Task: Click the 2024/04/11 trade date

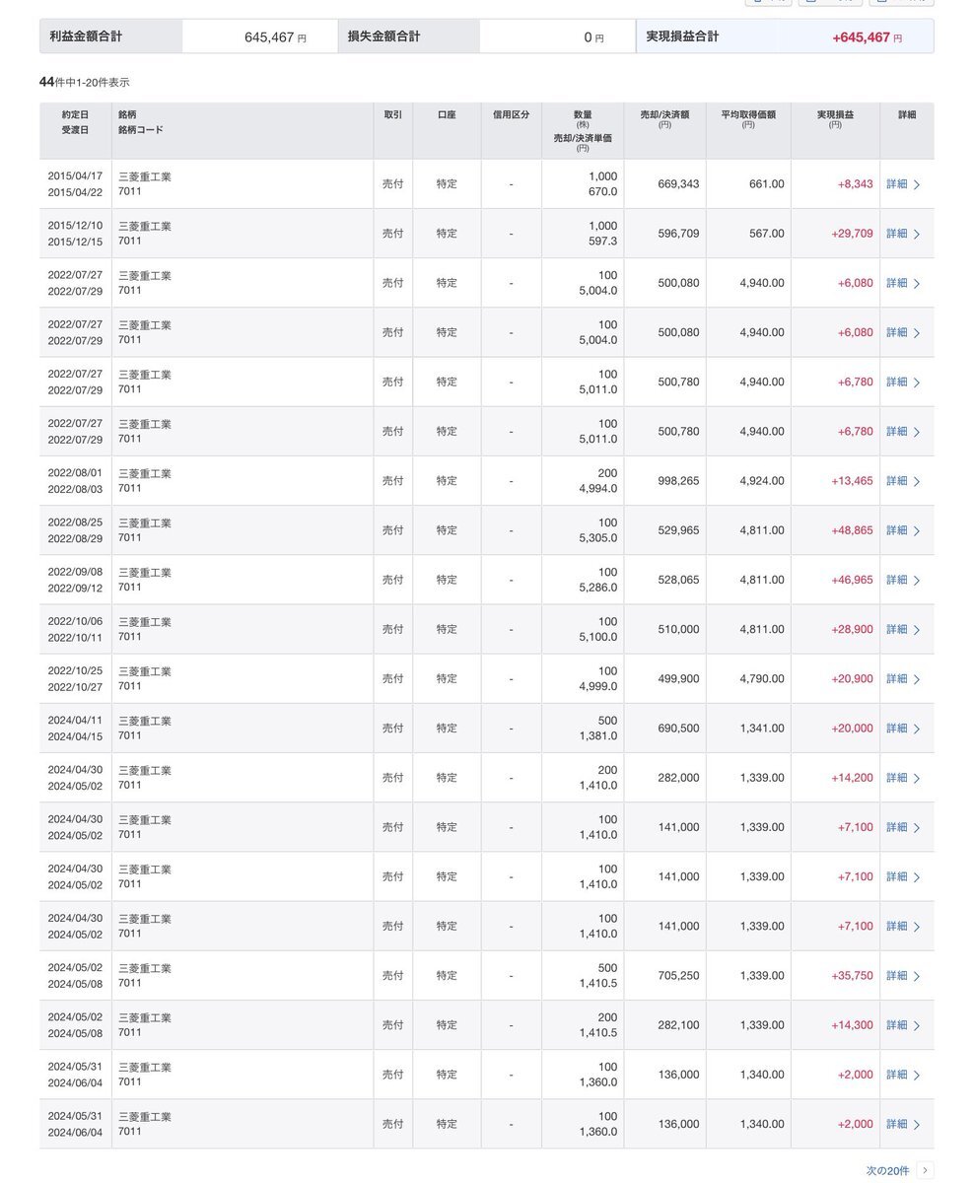Action: coord(75,721)
